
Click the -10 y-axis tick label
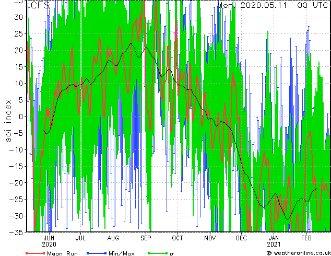16,149
